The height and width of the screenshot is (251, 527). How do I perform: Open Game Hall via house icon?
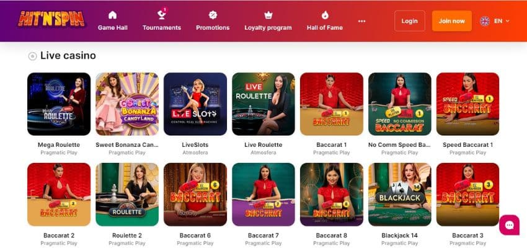113,15
